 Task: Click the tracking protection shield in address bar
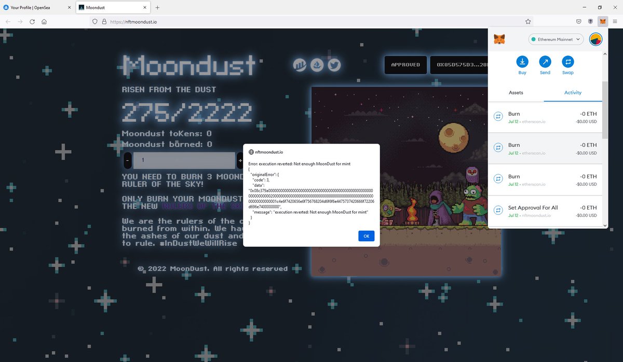94,22
